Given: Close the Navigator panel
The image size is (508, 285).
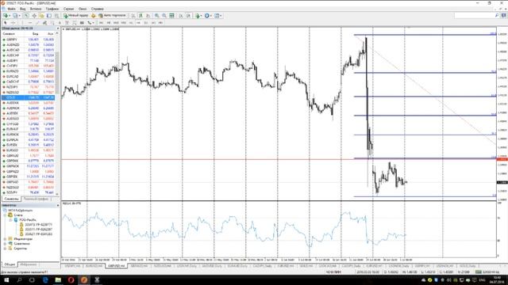Looking at the screenshot, I should tap(58, 205).
